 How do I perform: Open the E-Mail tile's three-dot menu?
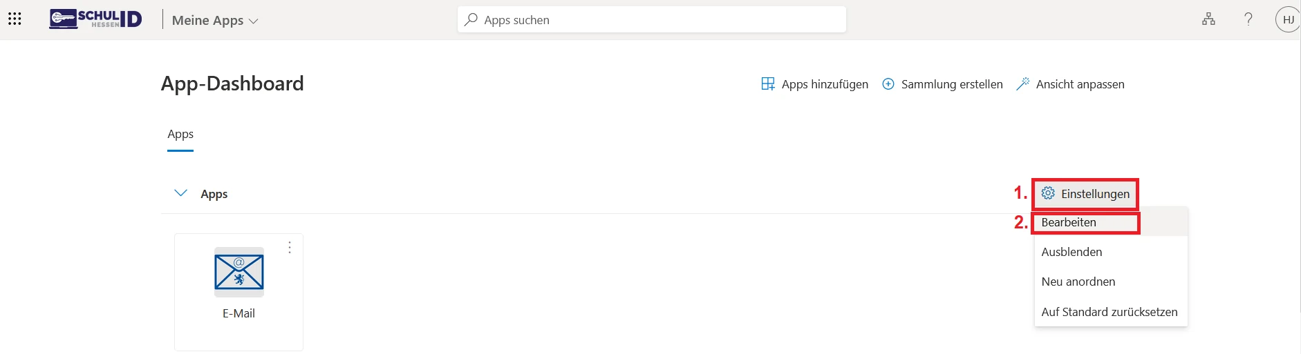pos(290,247)
